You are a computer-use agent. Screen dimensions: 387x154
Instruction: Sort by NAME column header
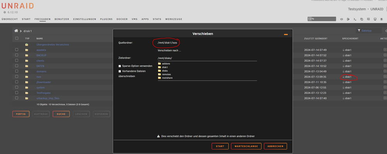coord(39,39)
